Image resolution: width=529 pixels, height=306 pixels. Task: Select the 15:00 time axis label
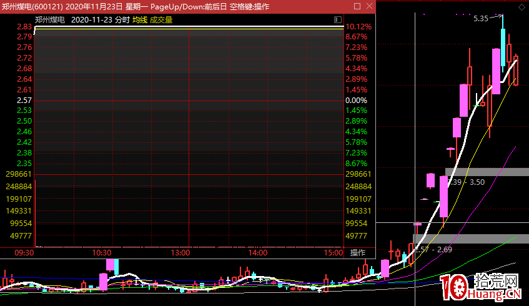334,253
